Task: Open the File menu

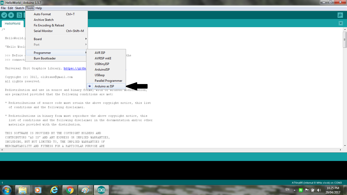Action: 3,8
